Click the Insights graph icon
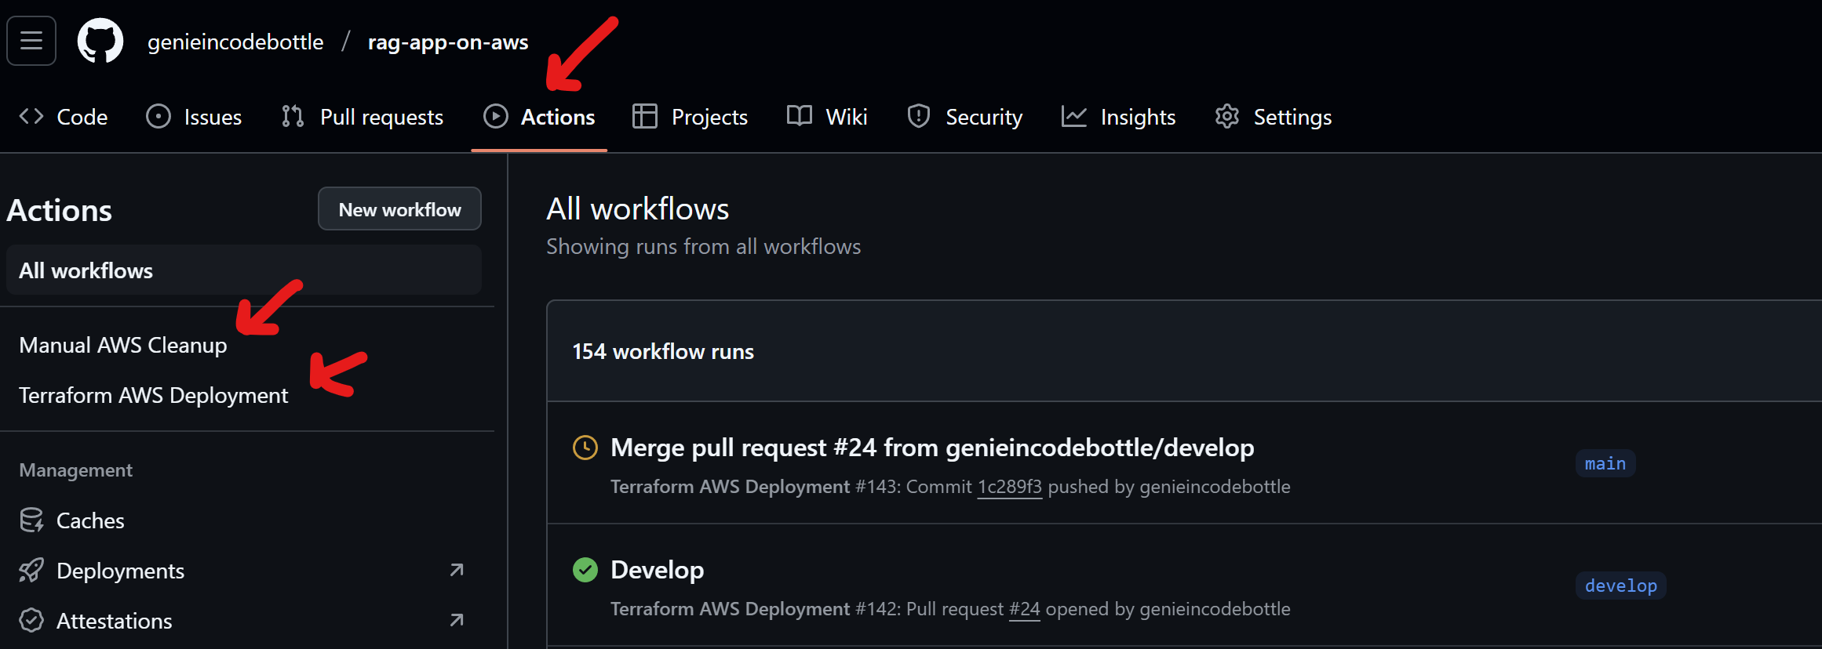1822x649 pixels. coord(1074,117)
